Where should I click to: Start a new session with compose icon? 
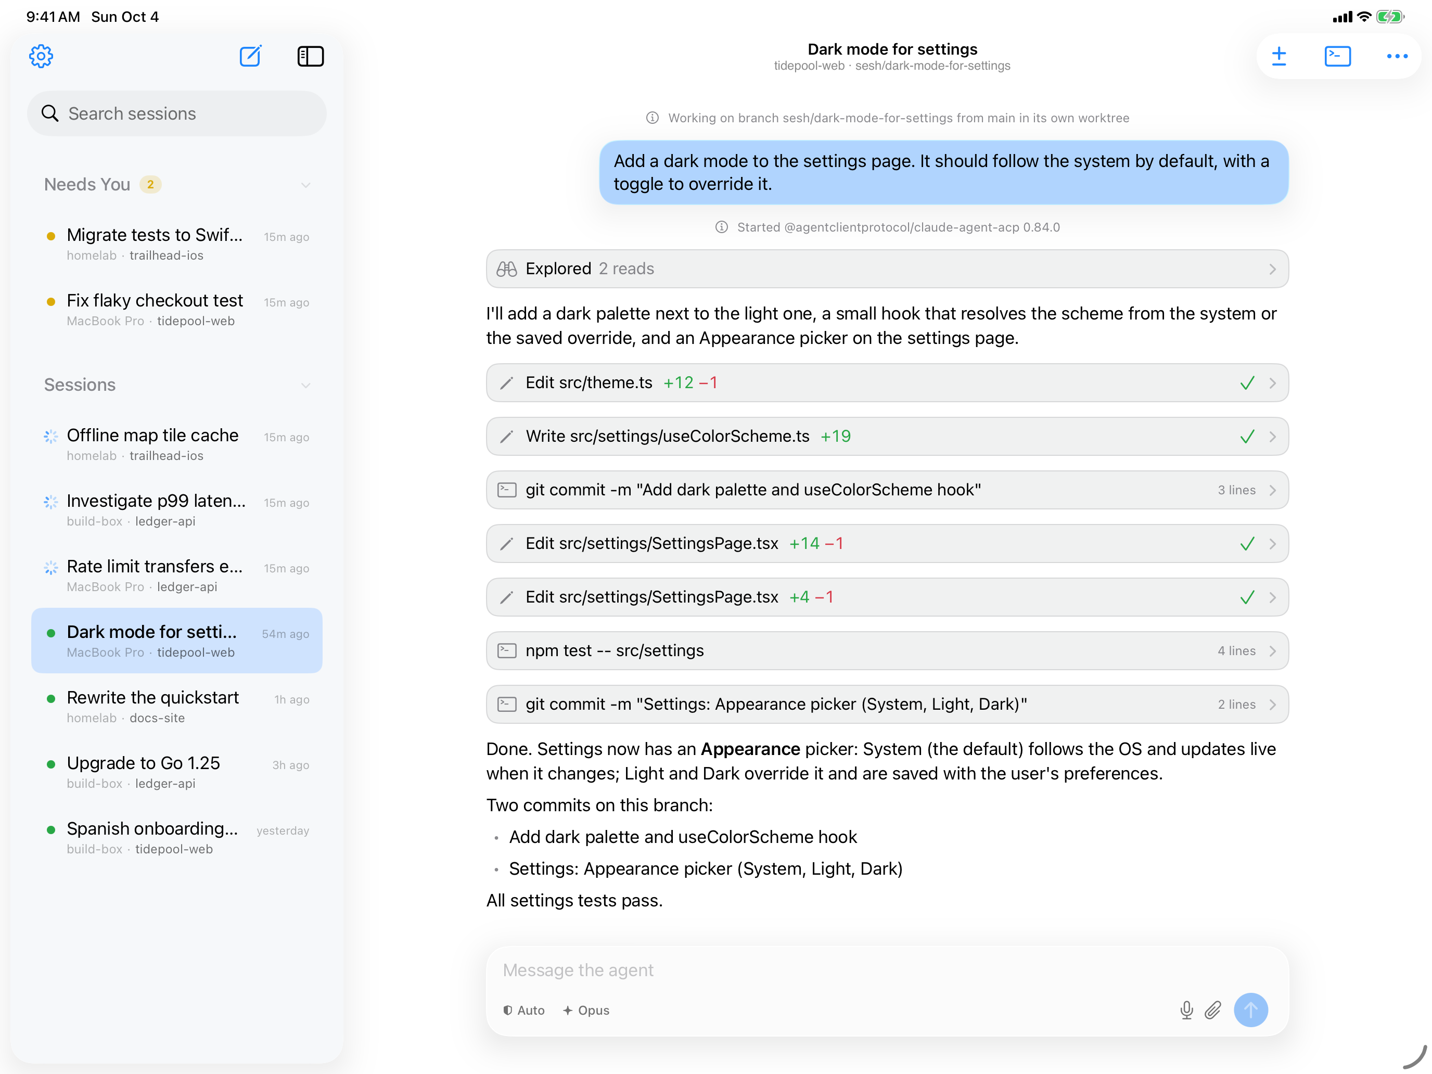[x=250, y=56]
